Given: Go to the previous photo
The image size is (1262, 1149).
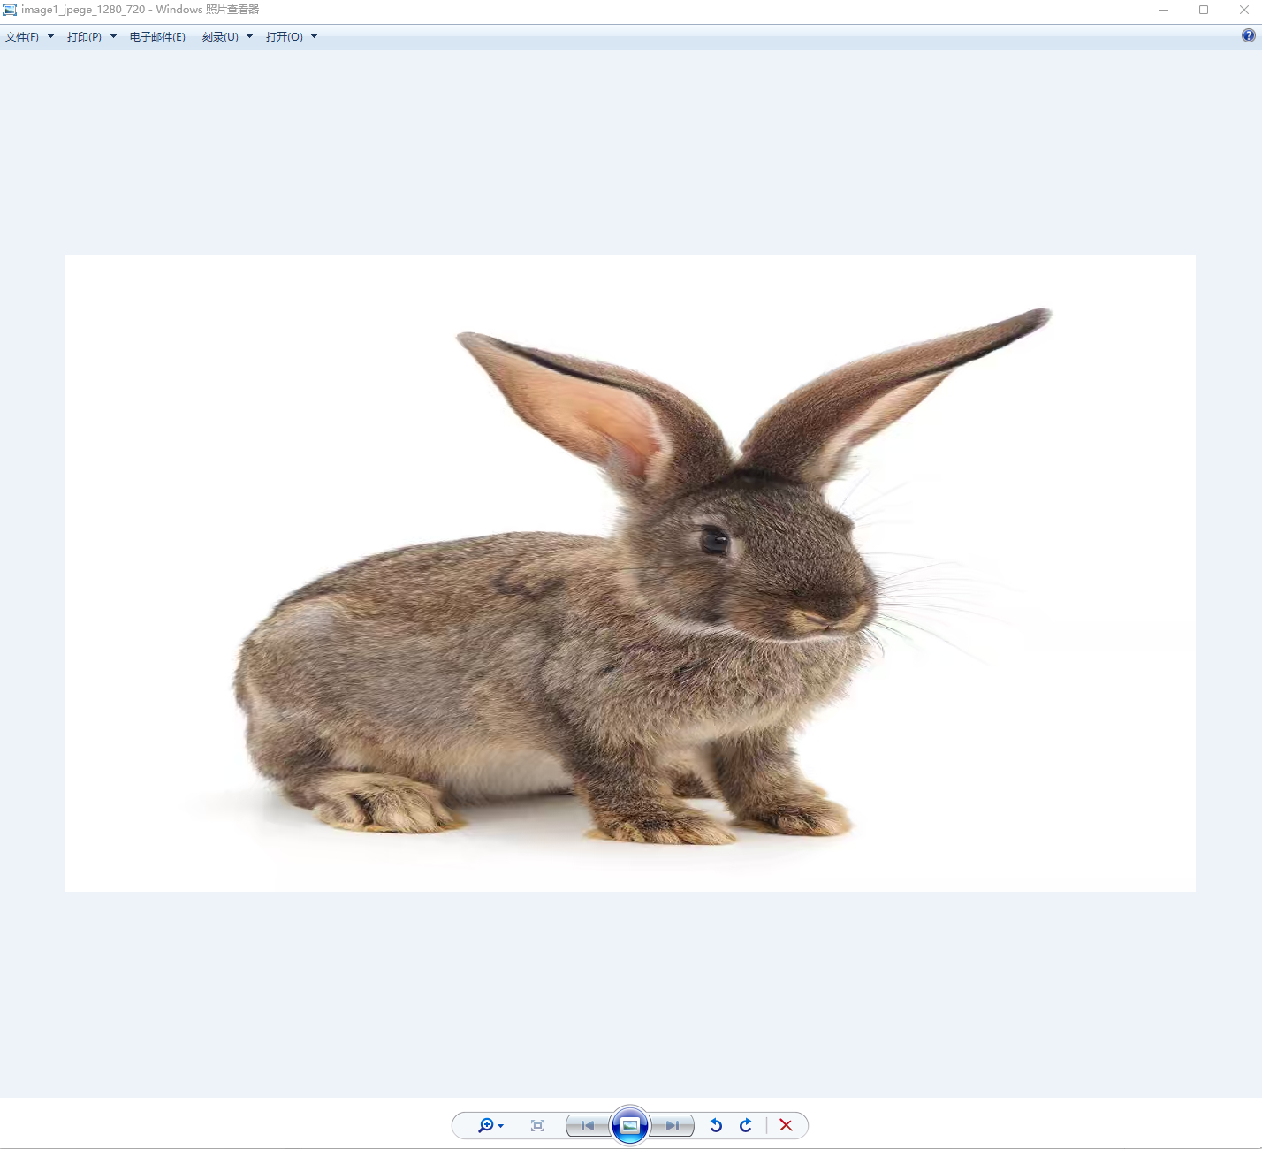Looking at the screenshot, I should click(x=588, y=1125).
